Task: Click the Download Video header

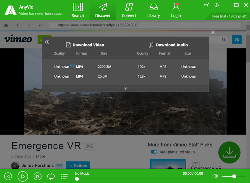Action: 85,45
